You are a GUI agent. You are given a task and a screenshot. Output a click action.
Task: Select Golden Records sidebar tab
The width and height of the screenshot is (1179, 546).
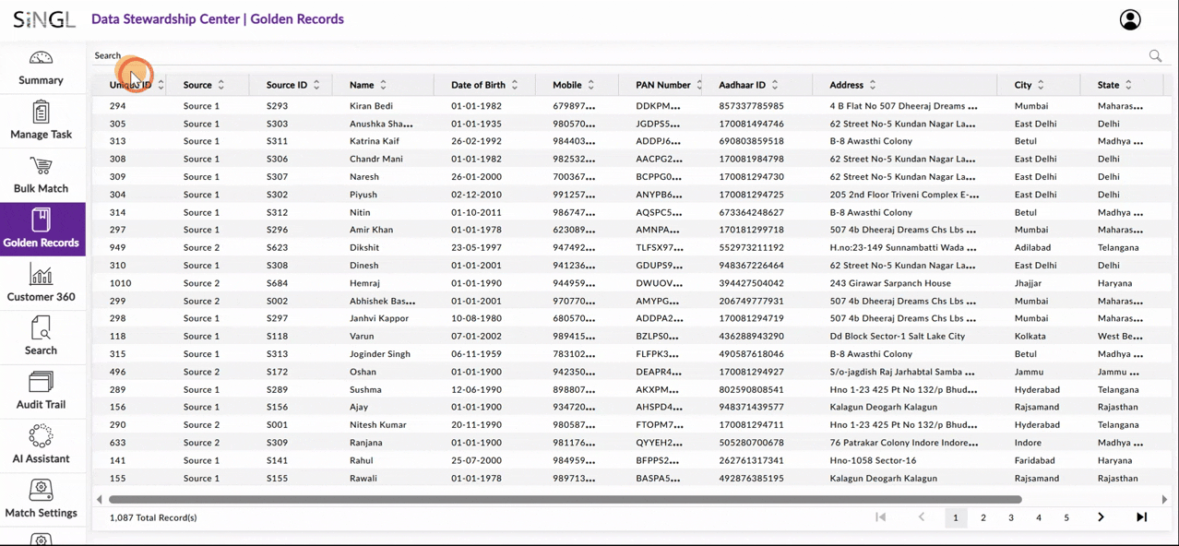pyautogui.click(x=42, y=230)
